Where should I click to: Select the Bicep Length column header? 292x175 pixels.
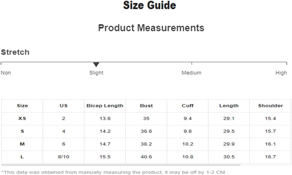tap(105, 106)
